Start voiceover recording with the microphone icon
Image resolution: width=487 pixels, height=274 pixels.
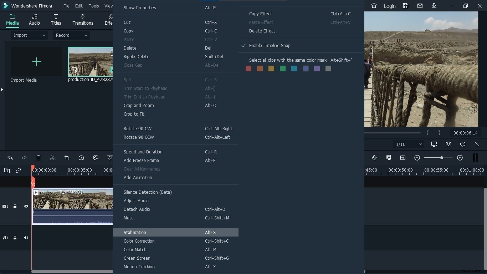point(374,158)
